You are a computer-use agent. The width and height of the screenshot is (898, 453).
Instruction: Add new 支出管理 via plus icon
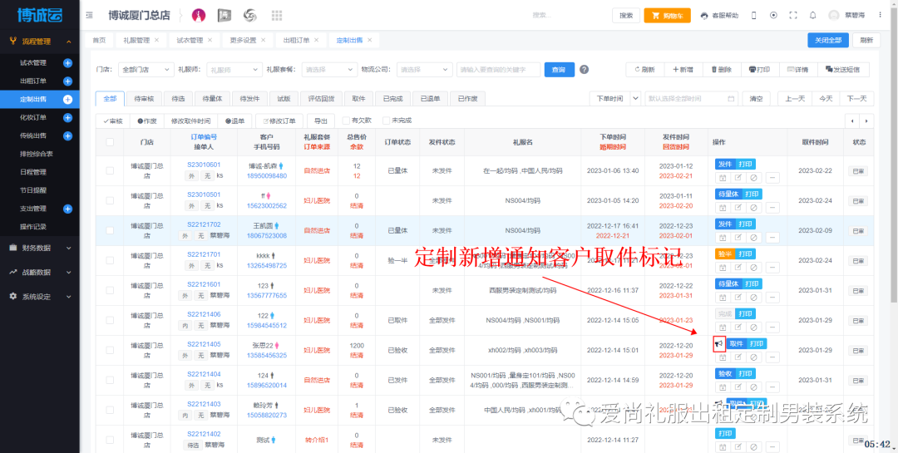tap(67, 209)
